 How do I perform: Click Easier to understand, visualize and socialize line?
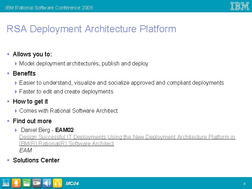(x=121, y=83)
